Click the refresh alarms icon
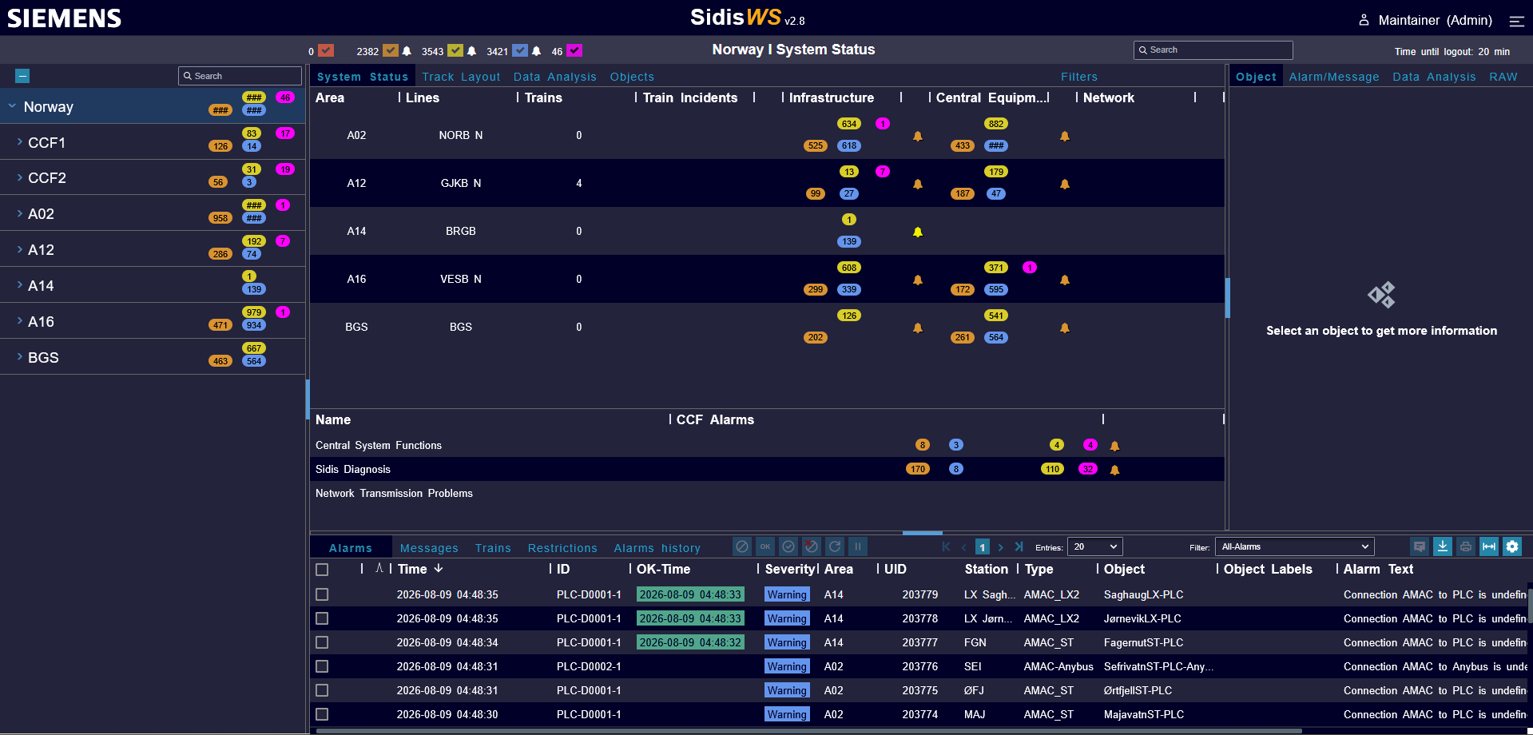The height and width of the screenshot is (735, 1533). pyautogui.click(x=835, y=546)
